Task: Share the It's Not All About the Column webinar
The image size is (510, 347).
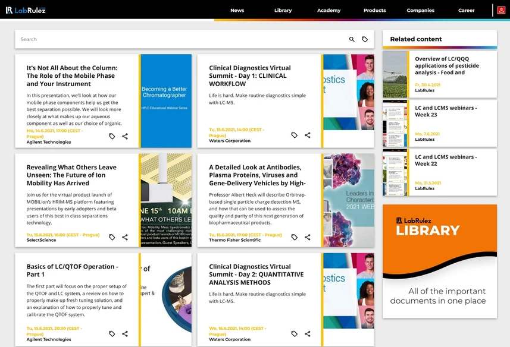Action: click(125, 136)
